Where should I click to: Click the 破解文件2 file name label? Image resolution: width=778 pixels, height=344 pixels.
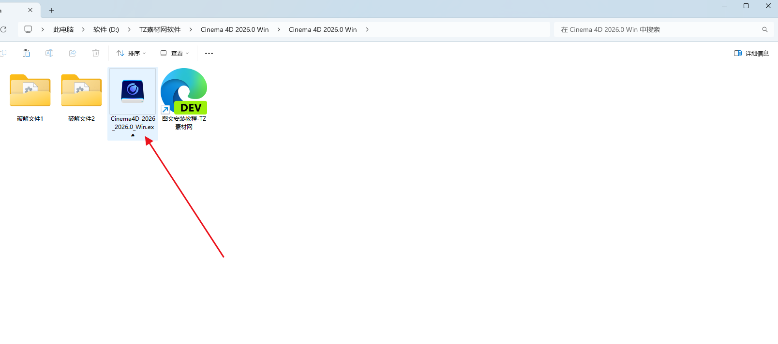point(81,119)
